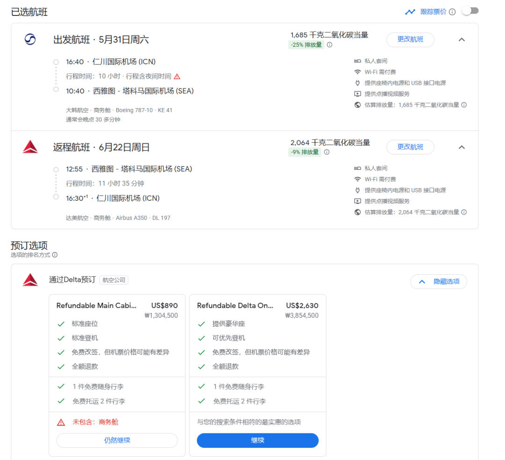Click return flight on-demand video icon
505x460 pixels.
358,201
